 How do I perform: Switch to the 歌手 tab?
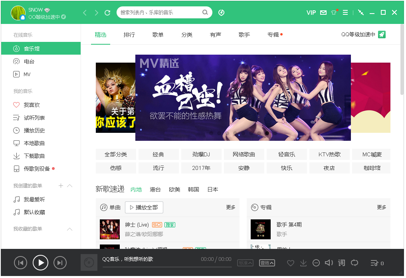pyautogui.click(x=244, y=35)
